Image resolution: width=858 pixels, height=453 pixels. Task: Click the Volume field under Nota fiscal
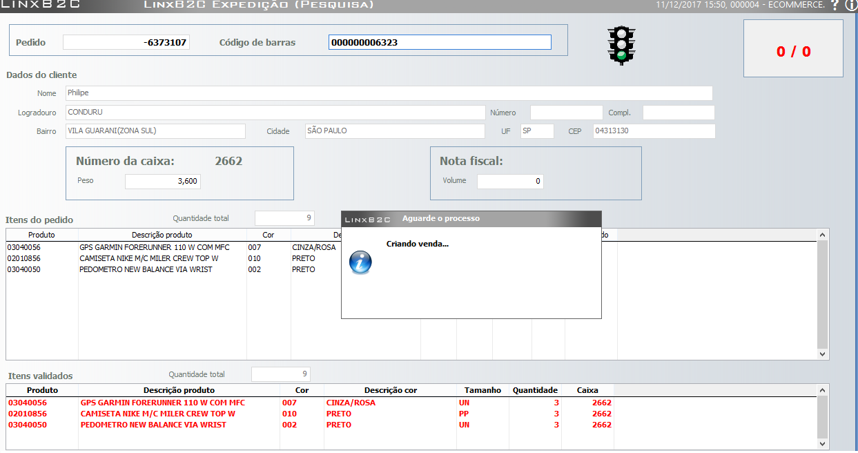[x=510, y=182]
